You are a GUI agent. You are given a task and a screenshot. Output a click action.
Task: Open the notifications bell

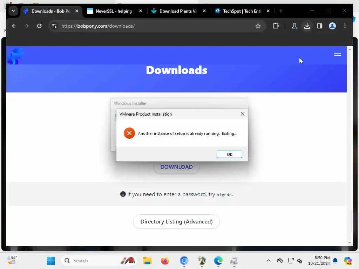click(x=335, y=261)
